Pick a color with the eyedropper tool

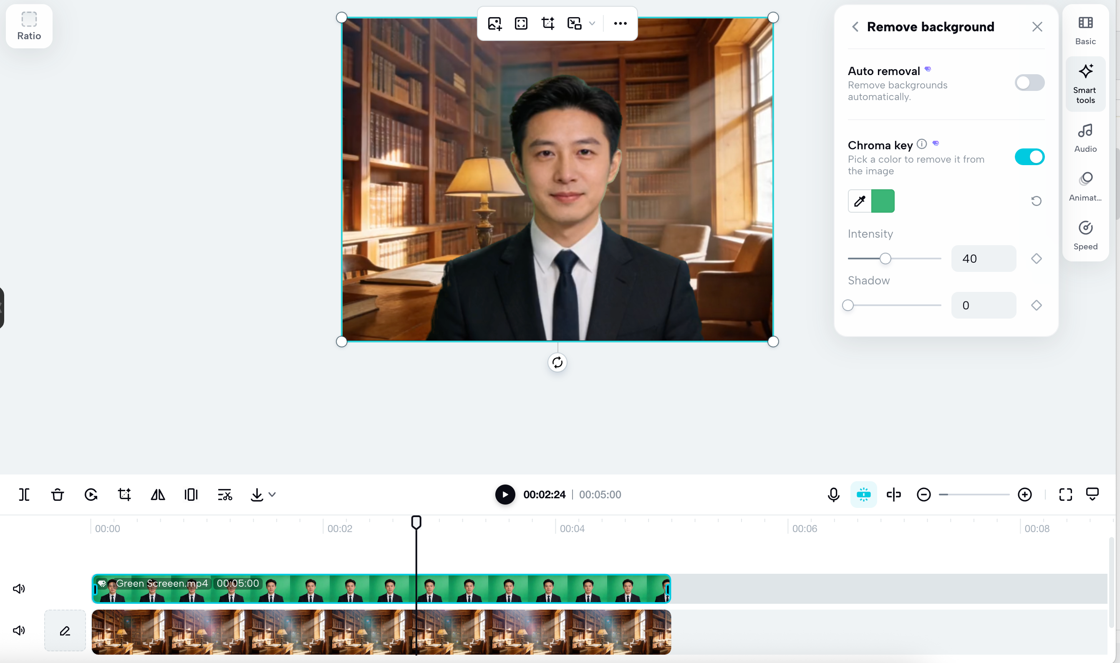[859, 201]
